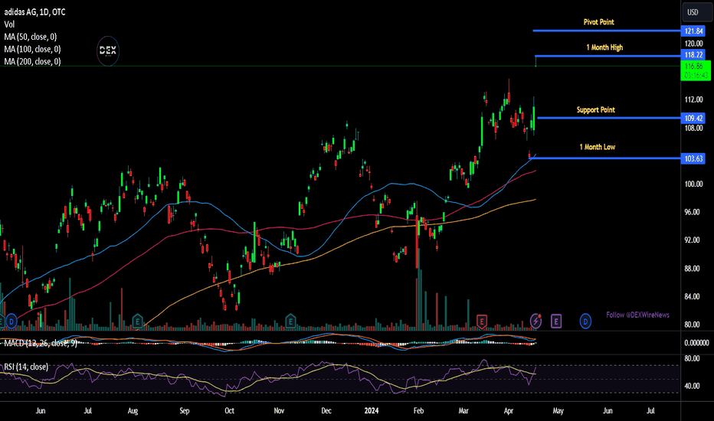Click the 1 Month High label
This screenshot has height=421, width=714.
[604, 47]
